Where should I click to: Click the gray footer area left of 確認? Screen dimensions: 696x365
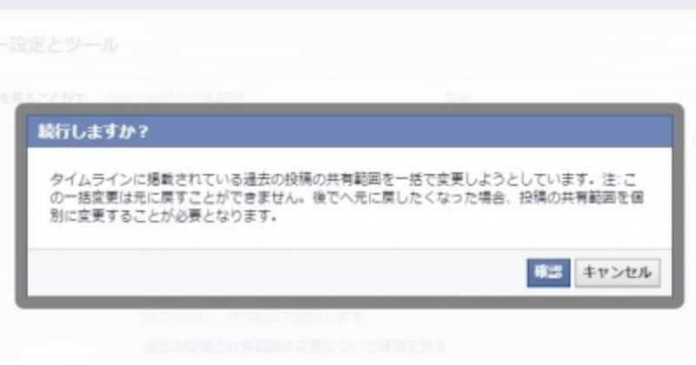point(275,273)
